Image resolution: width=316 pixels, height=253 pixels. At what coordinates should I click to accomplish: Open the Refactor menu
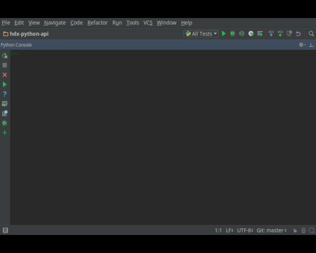(x=97, y=22)
